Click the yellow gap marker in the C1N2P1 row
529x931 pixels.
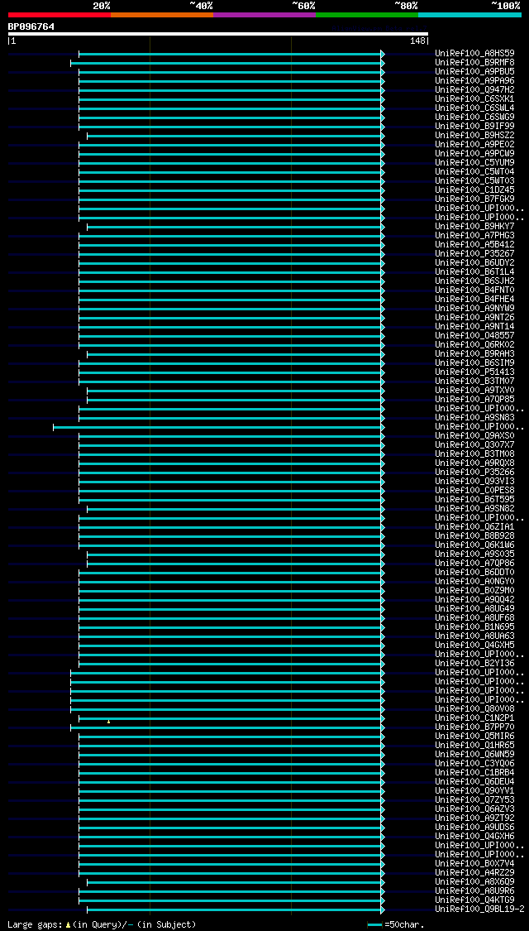[x=108, y=722]
